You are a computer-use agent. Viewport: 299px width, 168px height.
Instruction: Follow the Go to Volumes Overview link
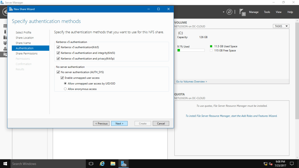point(192,81)
